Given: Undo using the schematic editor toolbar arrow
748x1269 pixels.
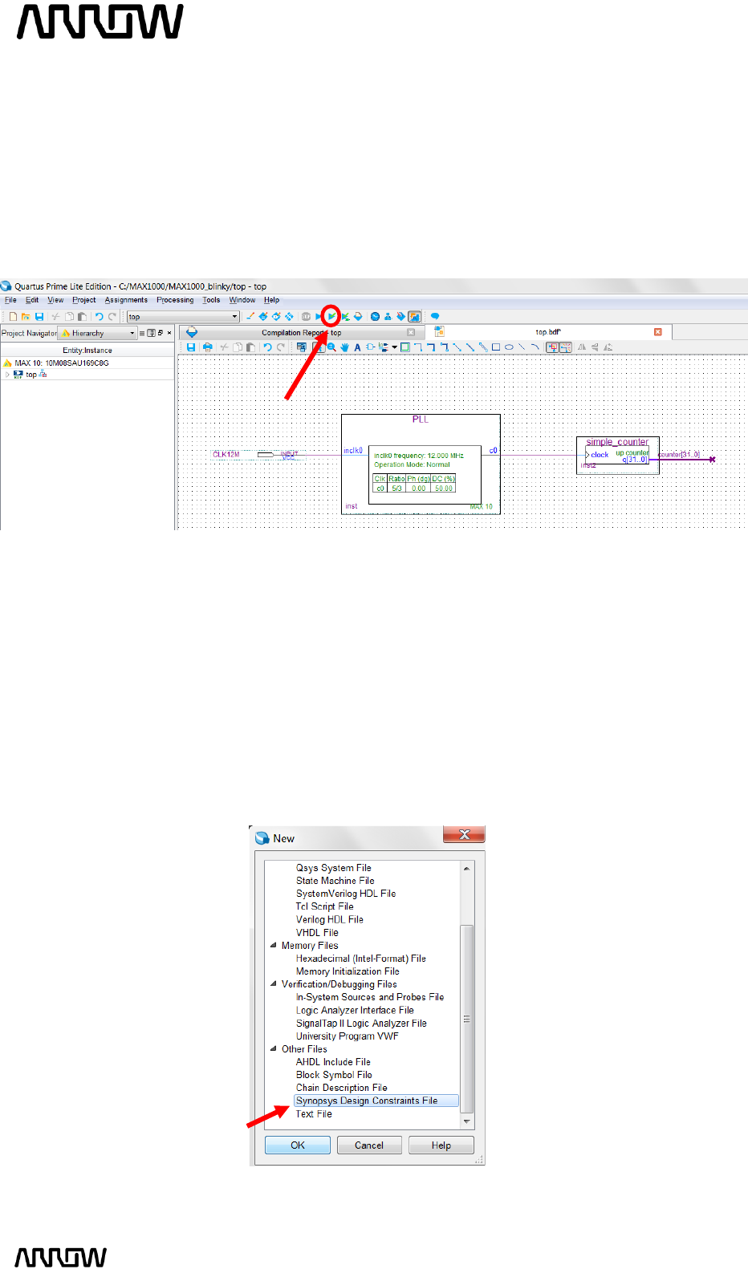Looking at the screenshot, I should [x=267, y=347].
